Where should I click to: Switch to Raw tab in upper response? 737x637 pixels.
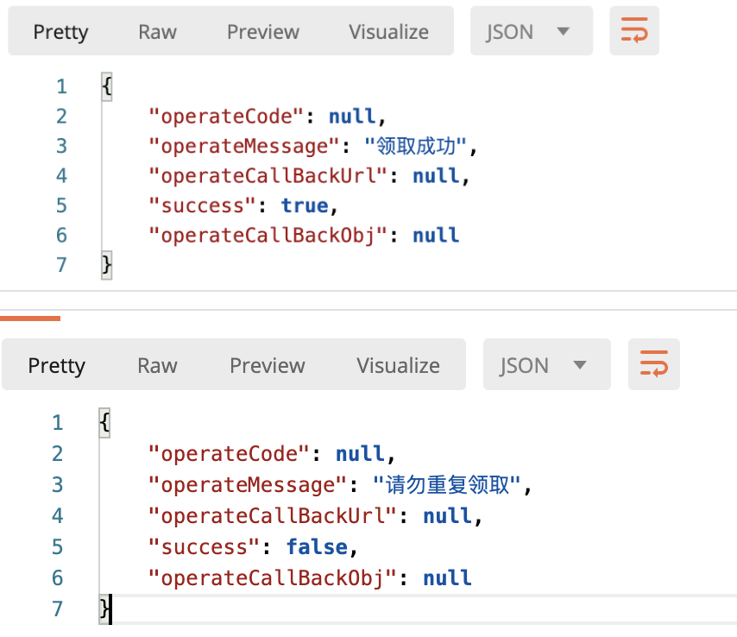click(157, 32)
